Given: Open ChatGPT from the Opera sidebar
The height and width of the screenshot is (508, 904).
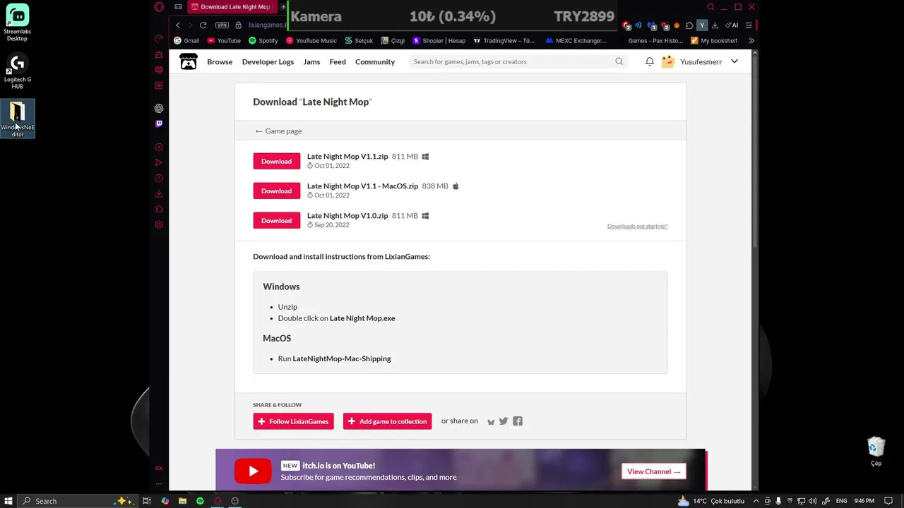Looking at the screenshot, I should tap(159, 109).
